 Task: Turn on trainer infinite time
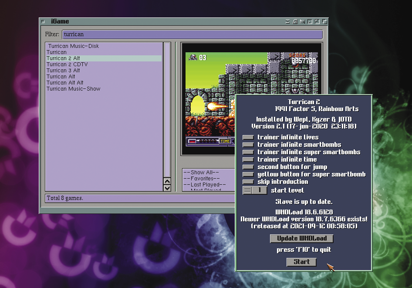click(x=248, y=159)
